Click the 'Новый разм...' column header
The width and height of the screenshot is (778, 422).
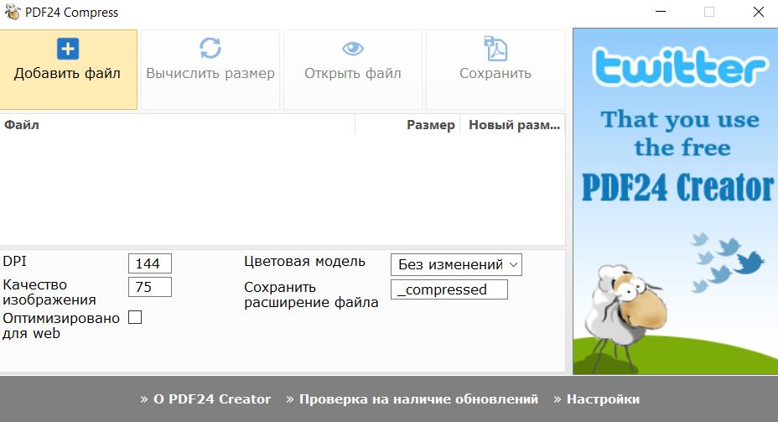512,125
